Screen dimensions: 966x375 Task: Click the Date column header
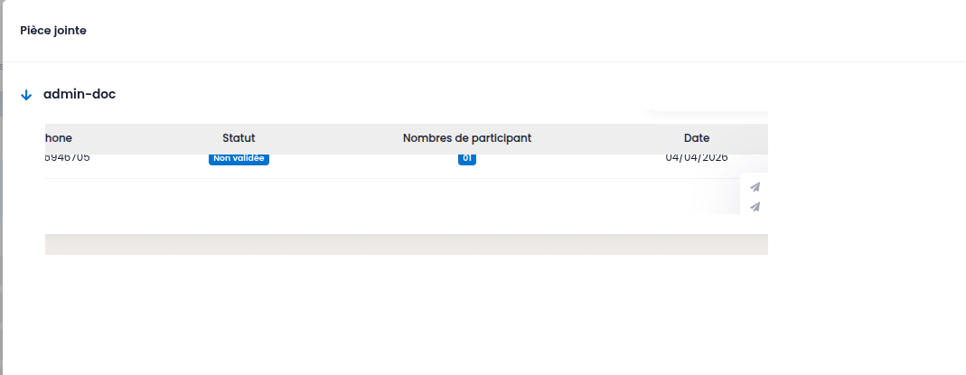click(696, 138)
